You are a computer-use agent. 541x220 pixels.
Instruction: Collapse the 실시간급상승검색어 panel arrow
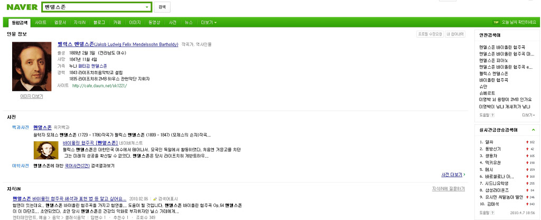click(x=534, y=130)
